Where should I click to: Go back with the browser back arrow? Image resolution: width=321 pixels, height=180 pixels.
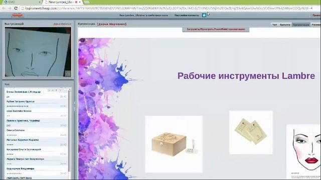(4, 8)
